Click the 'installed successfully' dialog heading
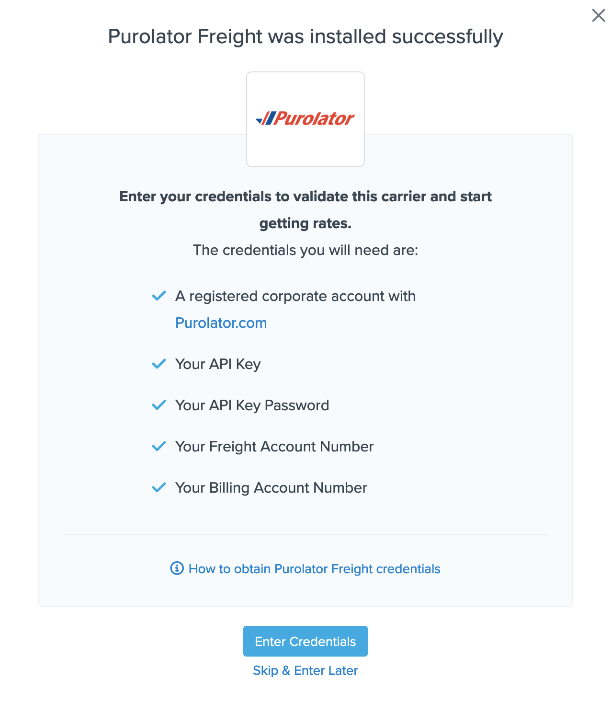The width and height of the screenshot is (611, 716). coord(305,36)
